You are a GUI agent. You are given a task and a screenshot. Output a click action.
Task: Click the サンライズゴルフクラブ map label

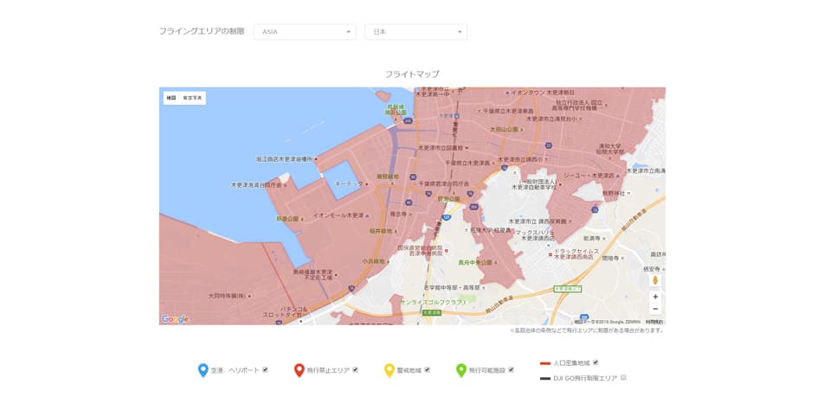(x=431, y=303)
